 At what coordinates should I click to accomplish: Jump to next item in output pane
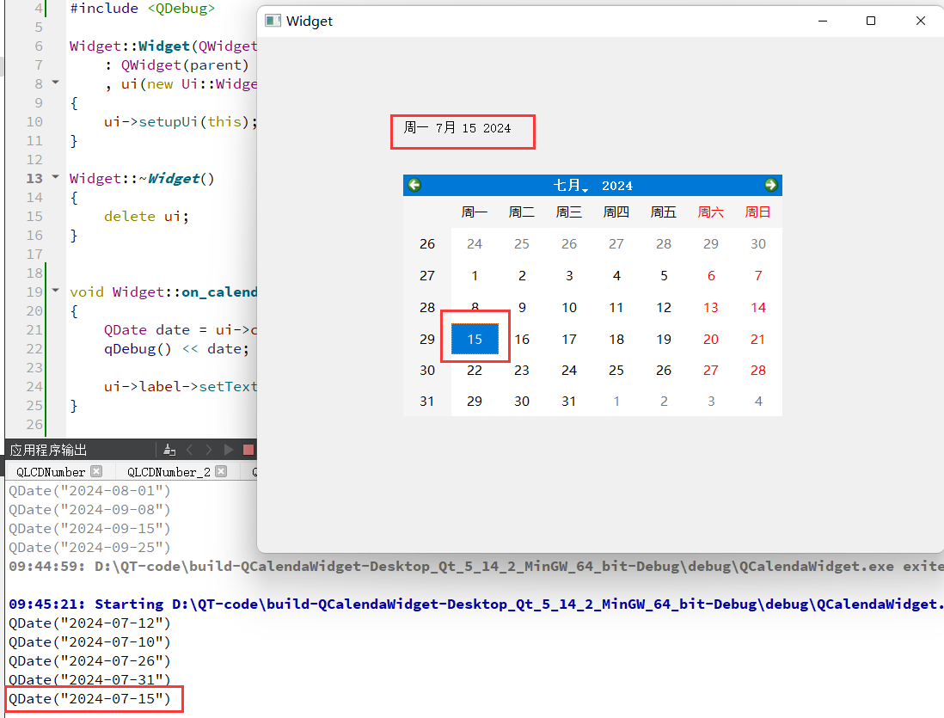click(x=208, y=450)
